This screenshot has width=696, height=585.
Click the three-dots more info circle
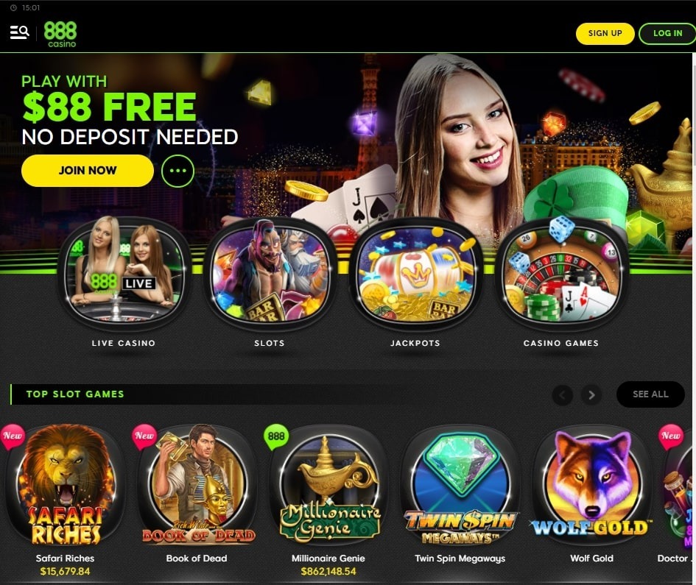coord(177,171)
